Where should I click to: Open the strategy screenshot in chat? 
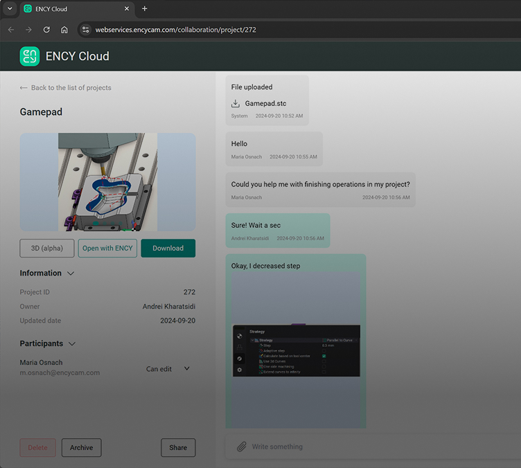pyautogui.click(x=296, y=350)
